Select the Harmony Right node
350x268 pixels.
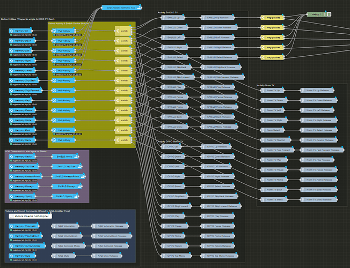point(22,61)
